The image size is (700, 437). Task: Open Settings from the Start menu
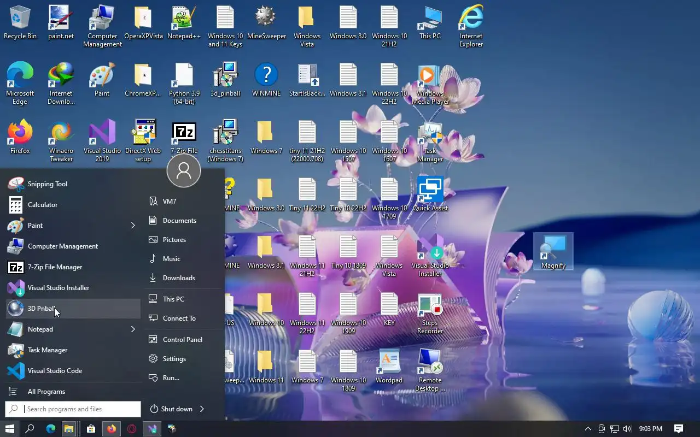click(183, 359)
